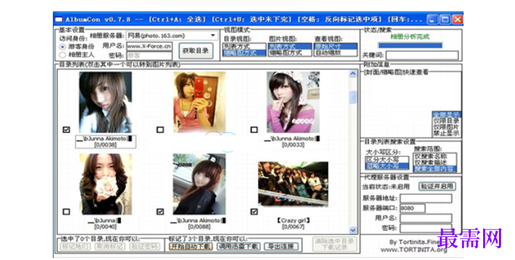Open album thumbnail labeled [0/0088]
The width and height of the screenshot is (515, 260).
tap(199, 184)
